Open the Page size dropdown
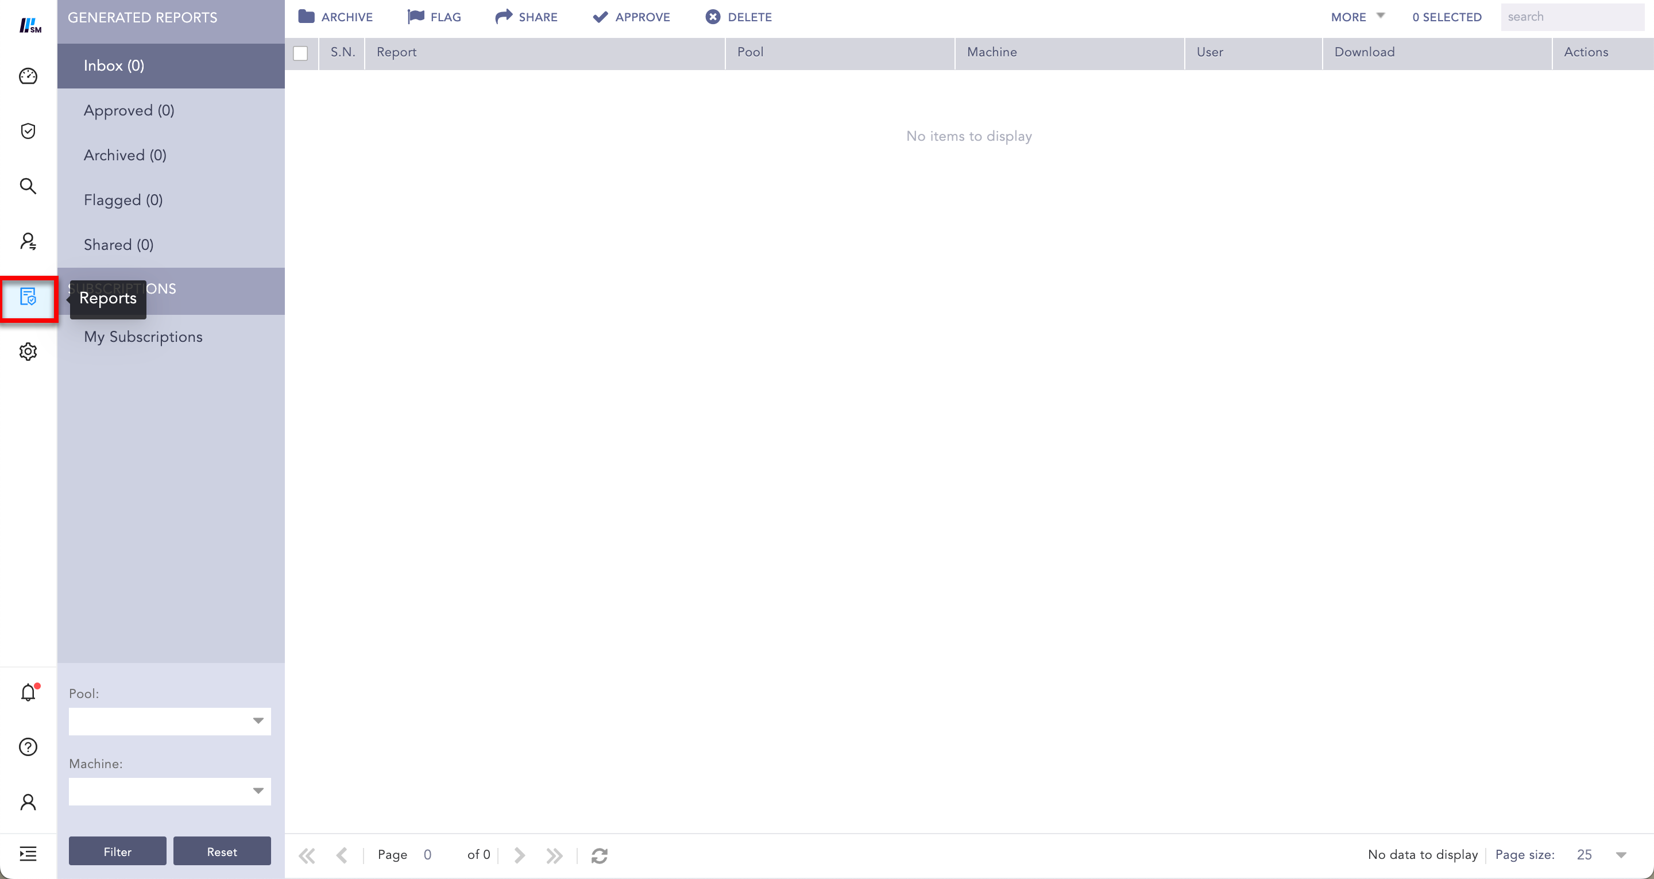The image size is (1654, 879). pos(1620,855)
